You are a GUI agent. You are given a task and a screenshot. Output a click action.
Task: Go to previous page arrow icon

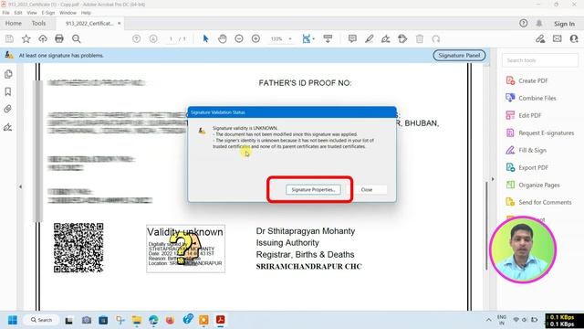[136, 38]
